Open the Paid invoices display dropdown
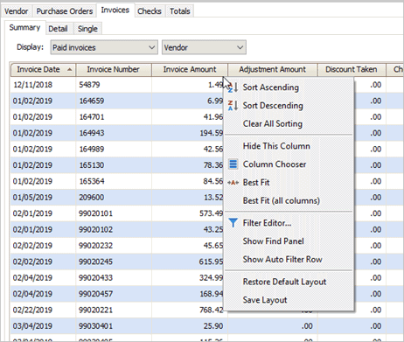Viewport: 404px width, 342px height. 104,47
